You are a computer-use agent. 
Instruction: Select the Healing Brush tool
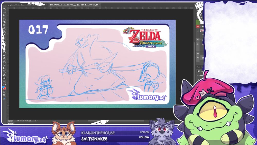[x=4, y=31]
